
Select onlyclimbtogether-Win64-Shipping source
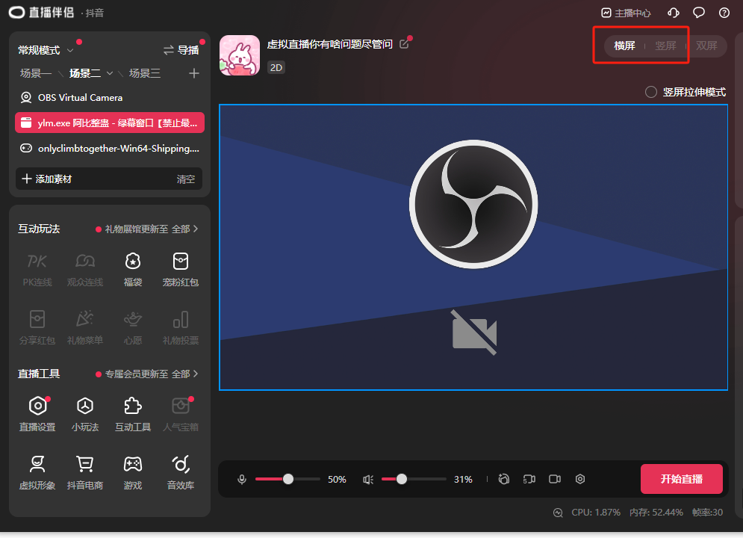pyautogui.click(x=110, y=149)
